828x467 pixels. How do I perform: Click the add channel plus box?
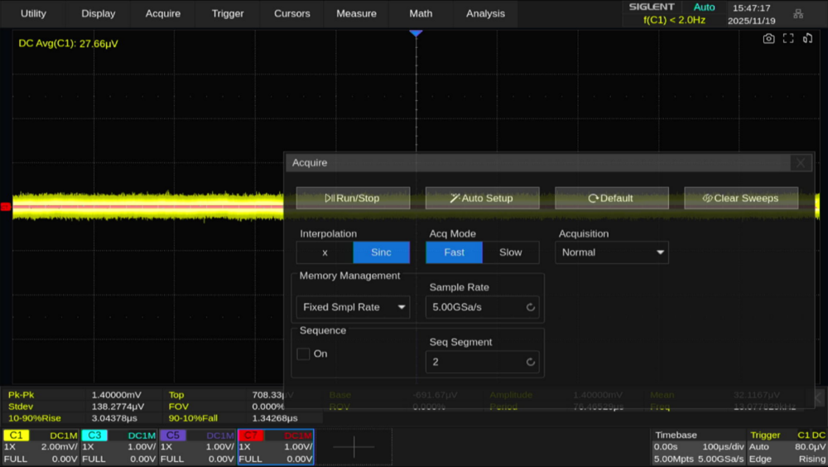click(354, 447)
